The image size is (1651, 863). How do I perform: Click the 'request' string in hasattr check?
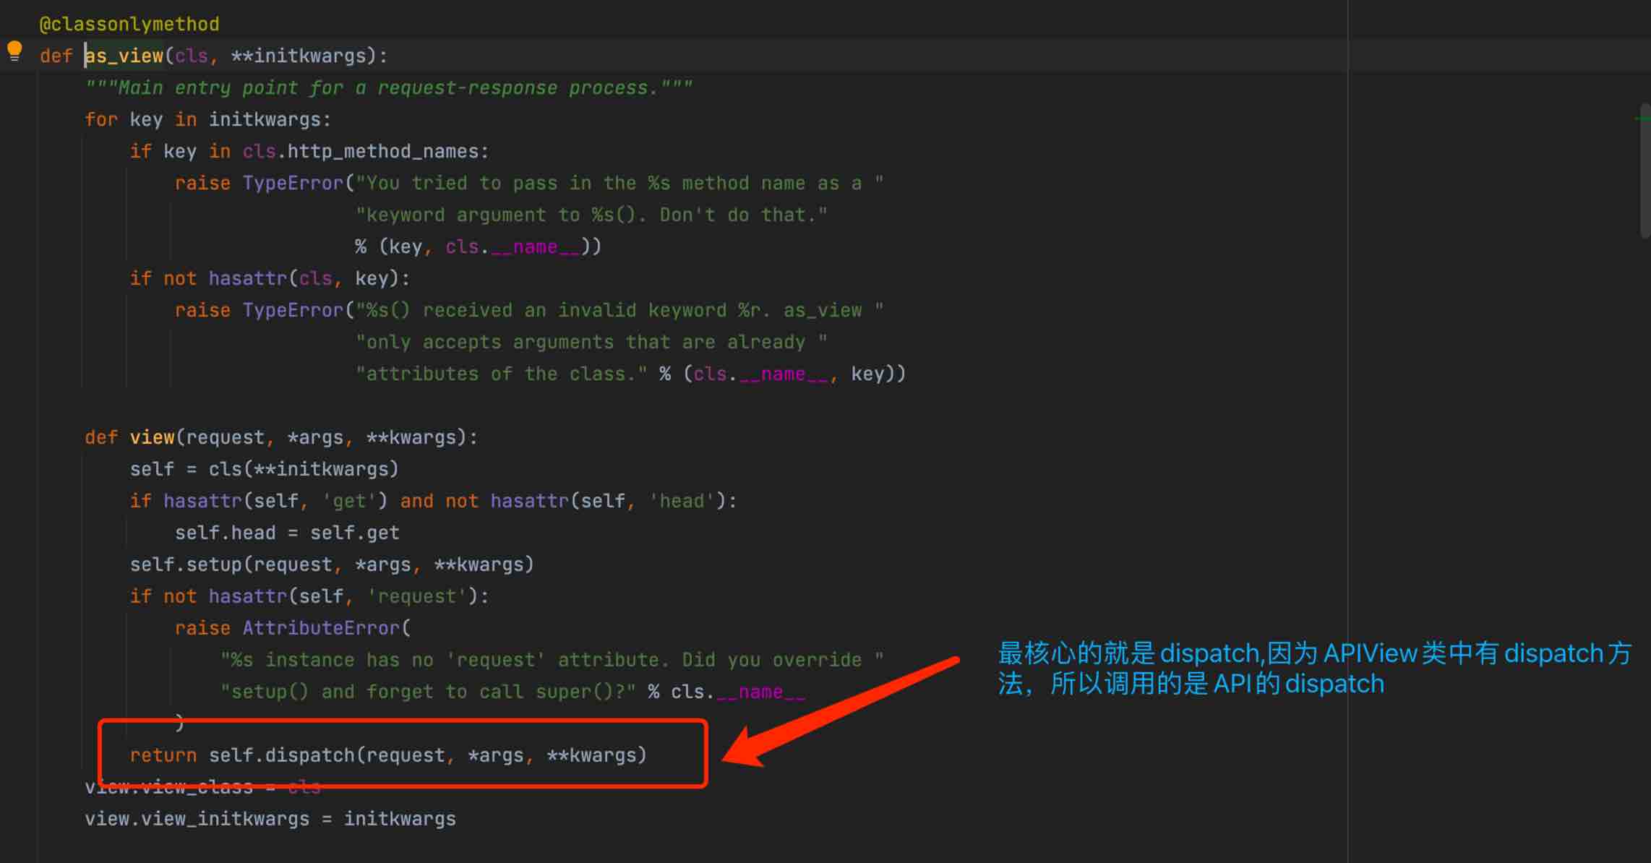pyautogui.click(x=417, y=596)
